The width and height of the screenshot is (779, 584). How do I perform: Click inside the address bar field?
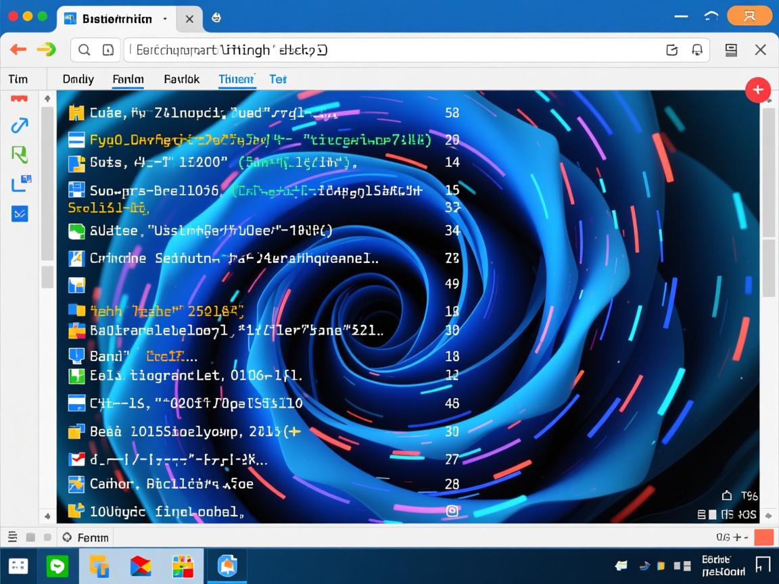pyautogui.click(x=392, y=50)
